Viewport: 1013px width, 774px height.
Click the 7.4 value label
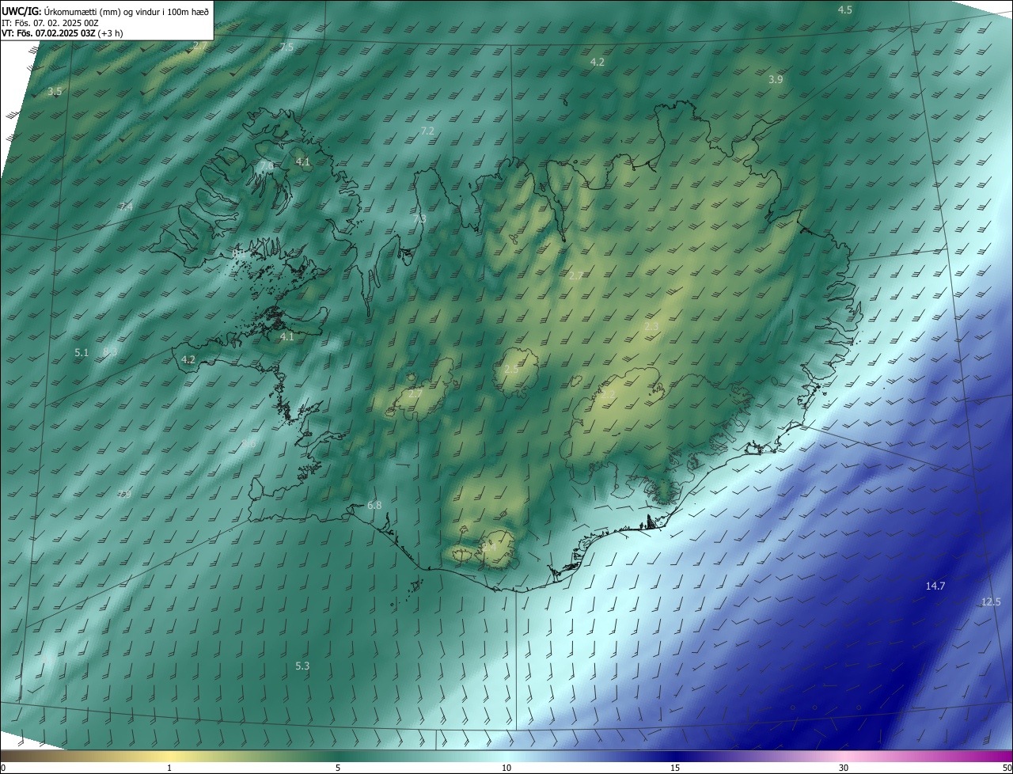tap(126, 207)
